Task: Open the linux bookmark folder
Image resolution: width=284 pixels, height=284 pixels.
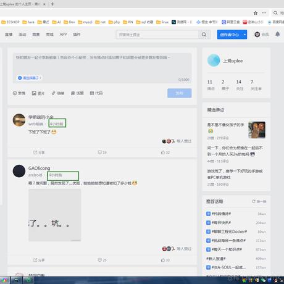Action: click(162, 22)
